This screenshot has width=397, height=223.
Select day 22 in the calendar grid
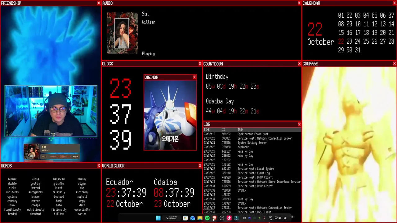coord(341,42)
